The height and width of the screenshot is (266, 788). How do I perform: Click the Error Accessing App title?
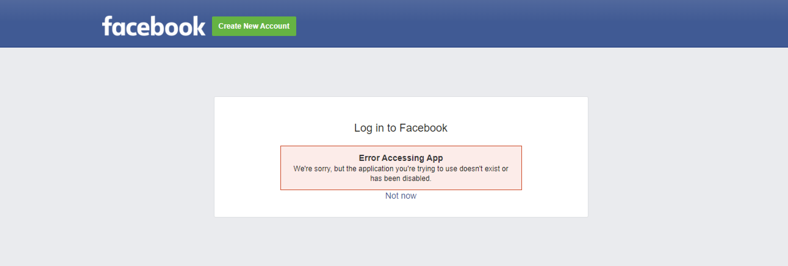(401, 158)
